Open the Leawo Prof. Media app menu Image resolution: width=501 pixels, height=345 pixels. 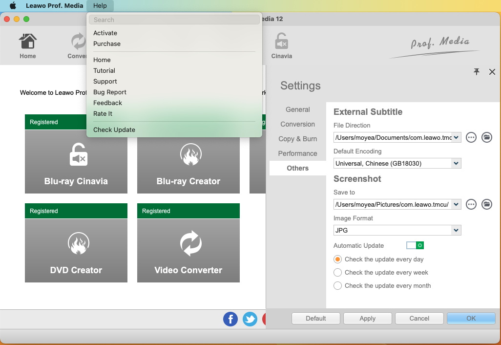54,5
